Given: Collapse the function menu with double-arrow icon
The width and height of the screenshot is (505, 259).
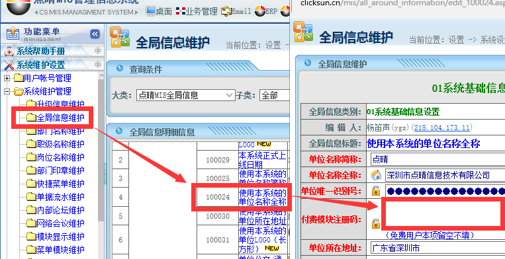Looking at the screenshot, I should click(x=95, y=34).
